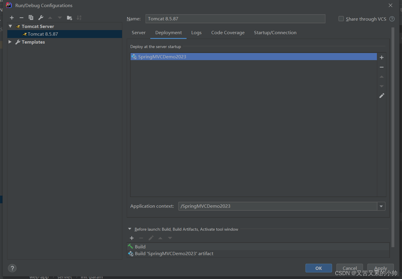Viewport: 402px width, 279px height.
Task: Select the Templates tree item
Action: coord(65,42)
